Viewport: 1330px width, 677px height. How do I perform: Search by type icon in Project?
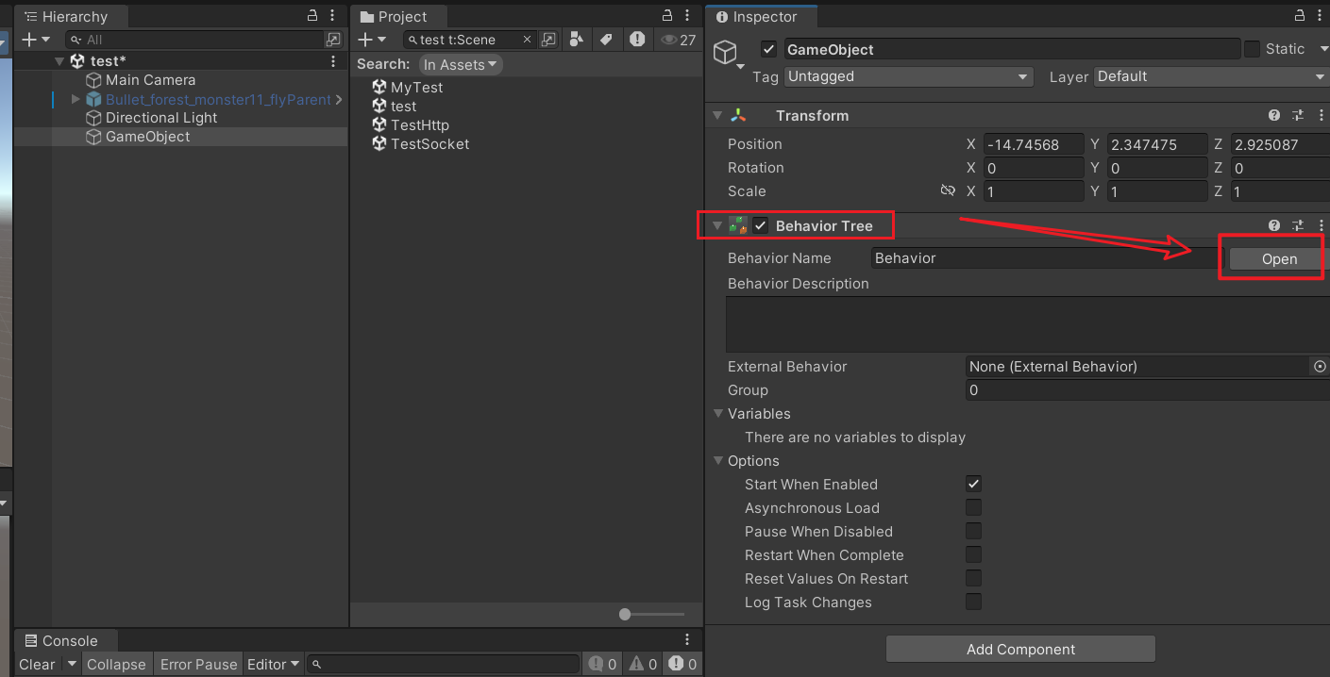pyautogui.click(x=578, y=40)
